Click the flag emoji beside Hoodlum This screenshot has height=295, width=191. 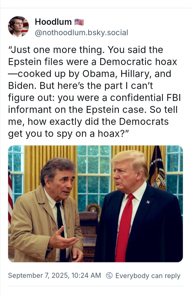coord(79,22)
